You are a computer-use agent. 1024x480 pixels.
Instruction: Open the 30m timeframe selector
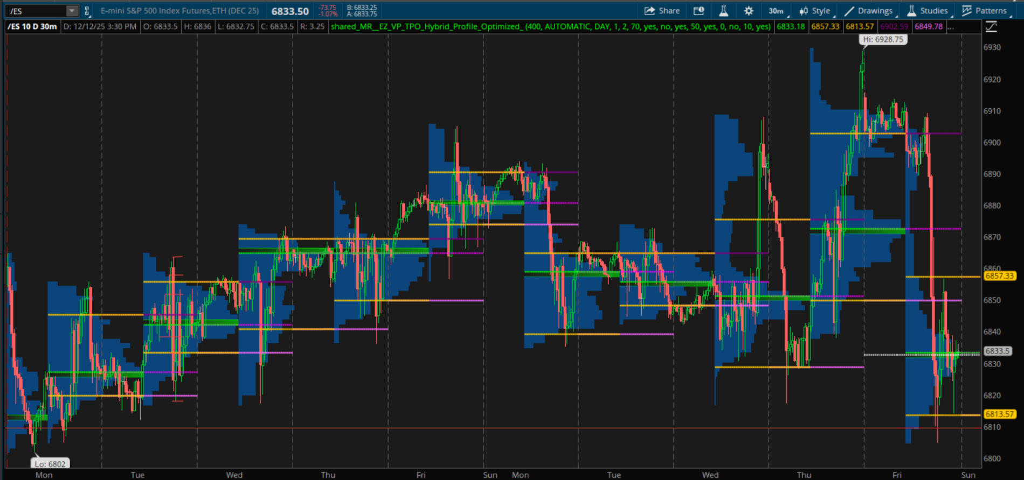pyautogui.click(x=776, y=11)
